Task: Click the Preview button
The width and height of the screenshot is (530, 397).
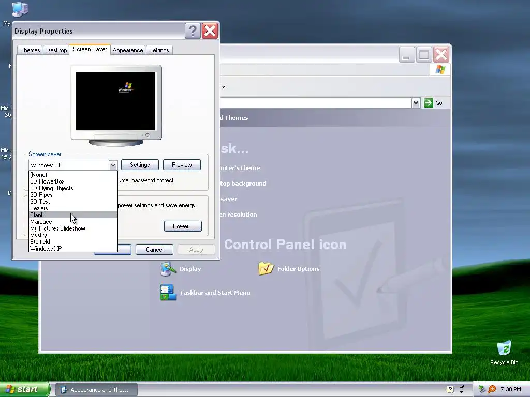Action: (x=182, y=165)
